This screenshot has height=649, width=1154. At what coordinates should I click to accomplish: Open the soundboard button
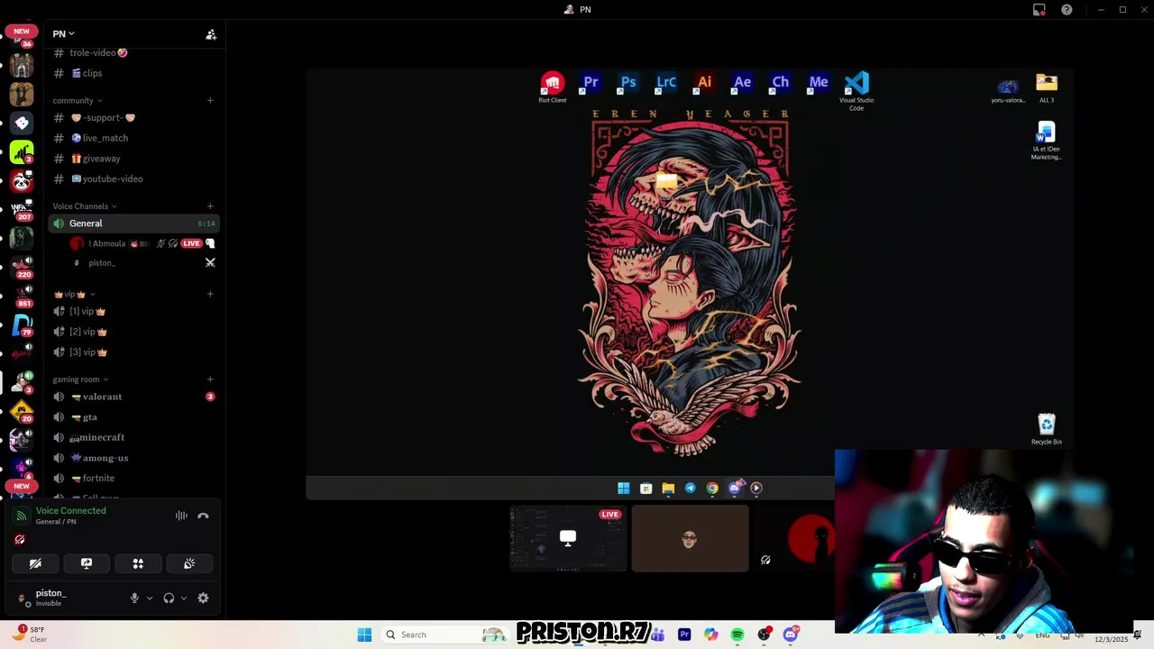tap(189, 563)
